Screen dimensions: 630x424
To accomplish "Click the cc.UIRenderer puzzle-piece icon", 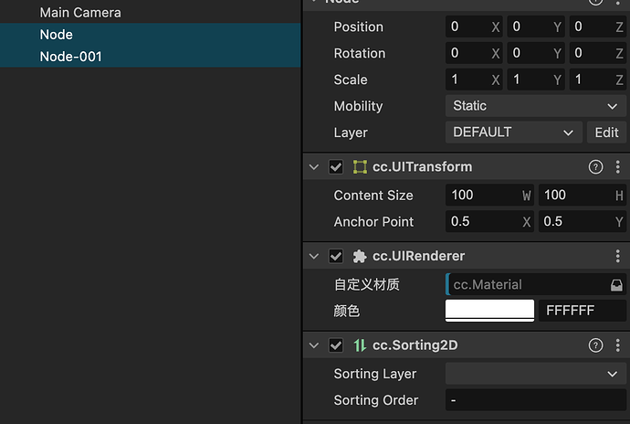I will (360, 257).
